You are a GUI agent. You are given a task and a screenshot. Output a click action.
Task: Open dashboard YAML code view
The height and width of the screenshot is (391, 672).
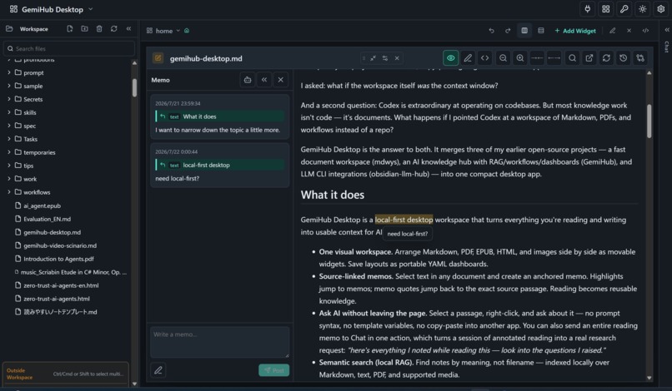click(x=645, y=31)
